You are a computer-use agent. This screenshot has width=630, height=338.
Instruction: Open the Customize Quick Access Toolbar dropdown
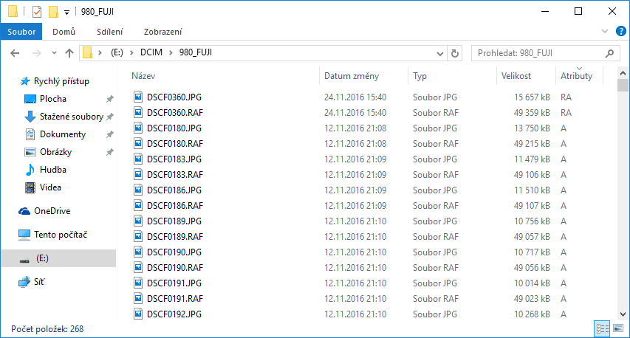66,13
